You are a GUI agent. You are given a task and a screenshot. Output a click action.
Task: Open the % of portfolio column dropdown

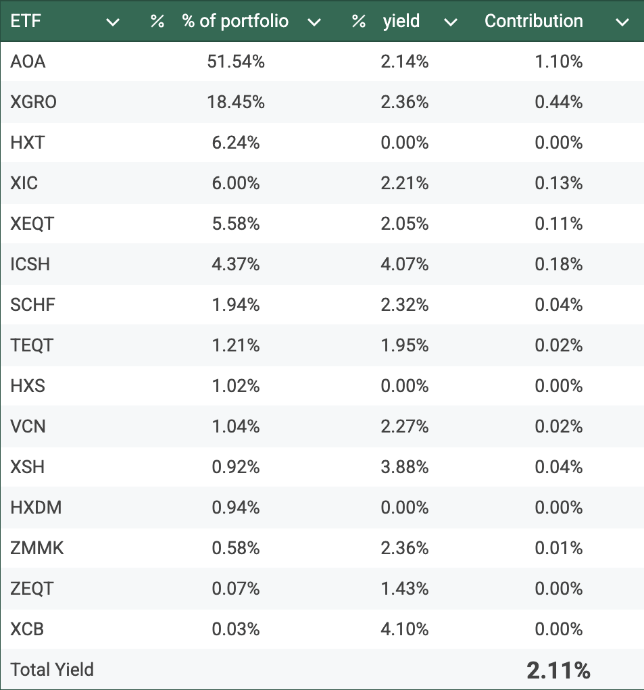[x=314, y=22]
